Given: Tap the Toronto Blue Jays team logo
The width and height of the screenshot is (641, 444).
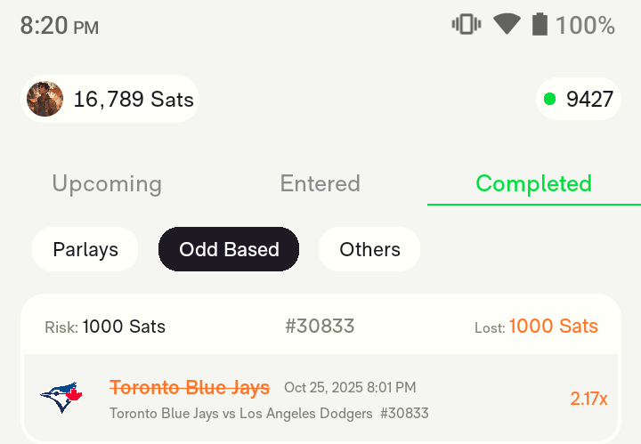Looking at the screenshot, I should pos(61,397).
